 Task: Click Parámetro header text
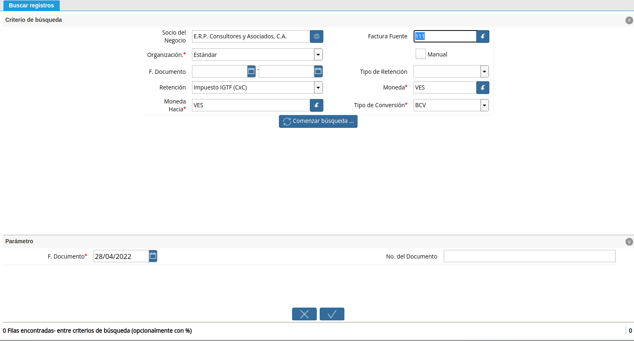pyautogui.click(x=19, y=241)
